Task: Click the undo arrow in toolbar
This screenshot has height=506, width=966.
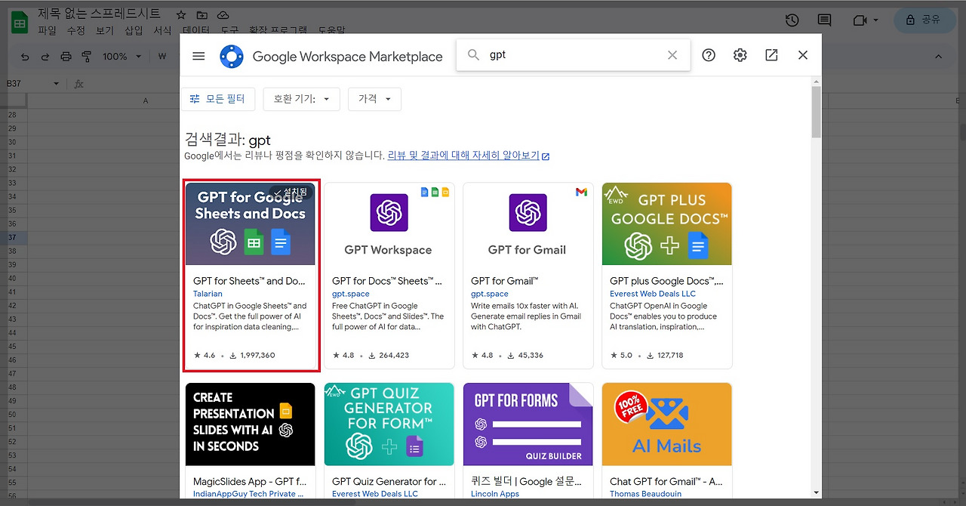Action: 26,57
